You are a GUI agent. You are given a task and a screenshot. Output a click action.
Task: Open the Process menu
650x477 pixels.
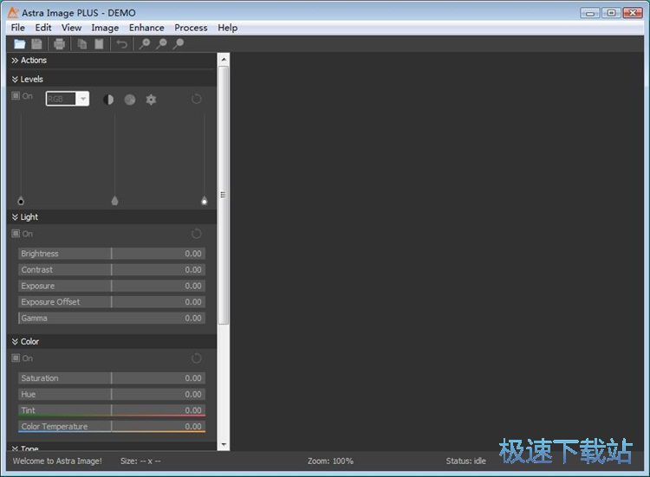(191, 28)
